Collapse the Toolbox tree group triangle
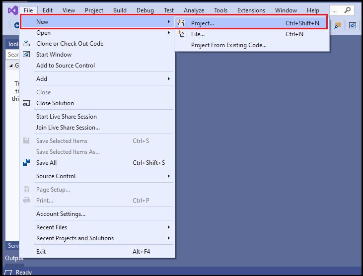Viewport: 363px width, 276px height. click(11, 66)
